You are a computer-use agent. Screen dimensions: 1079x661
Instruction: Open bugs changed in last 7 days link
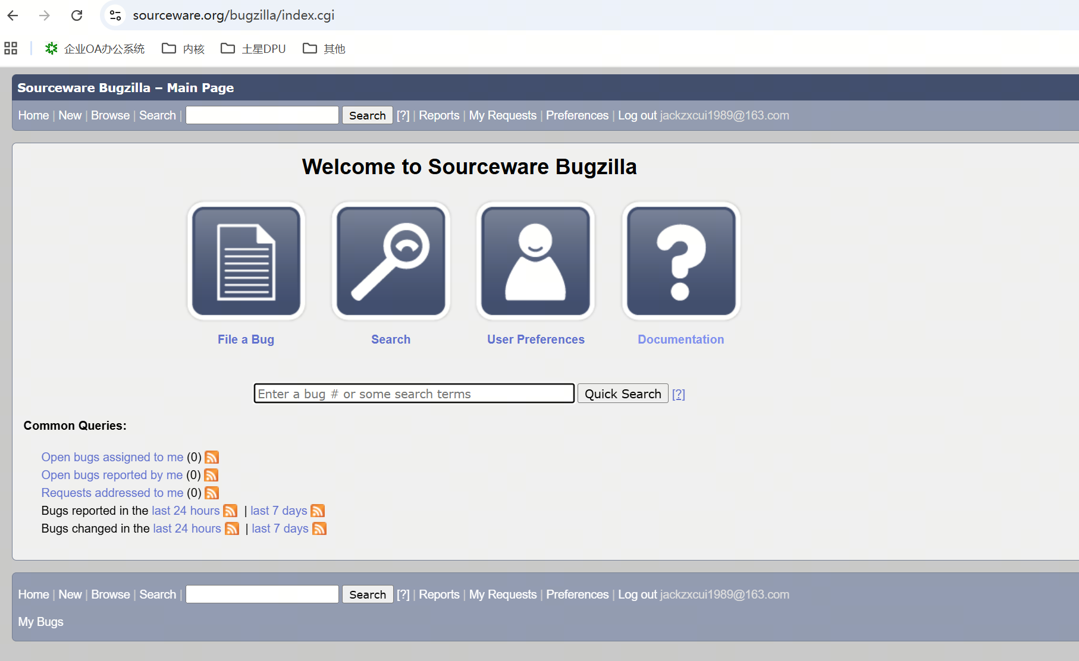coord(280,528)
